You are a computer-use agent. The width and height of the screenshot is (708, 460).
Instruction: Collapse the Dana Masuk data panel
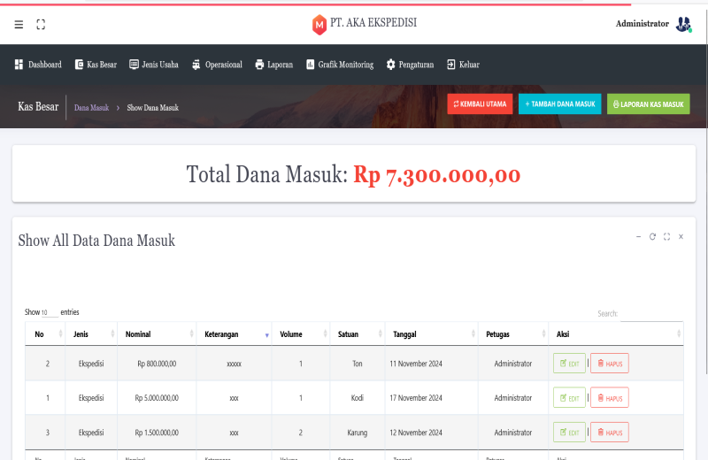coord(638,237)
